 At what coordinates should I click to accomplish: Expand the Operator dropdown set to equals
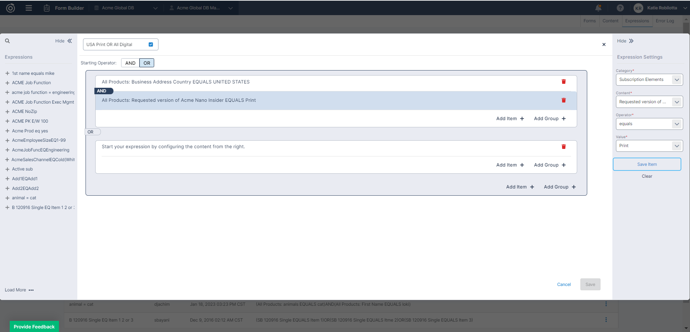coord(649,124)
